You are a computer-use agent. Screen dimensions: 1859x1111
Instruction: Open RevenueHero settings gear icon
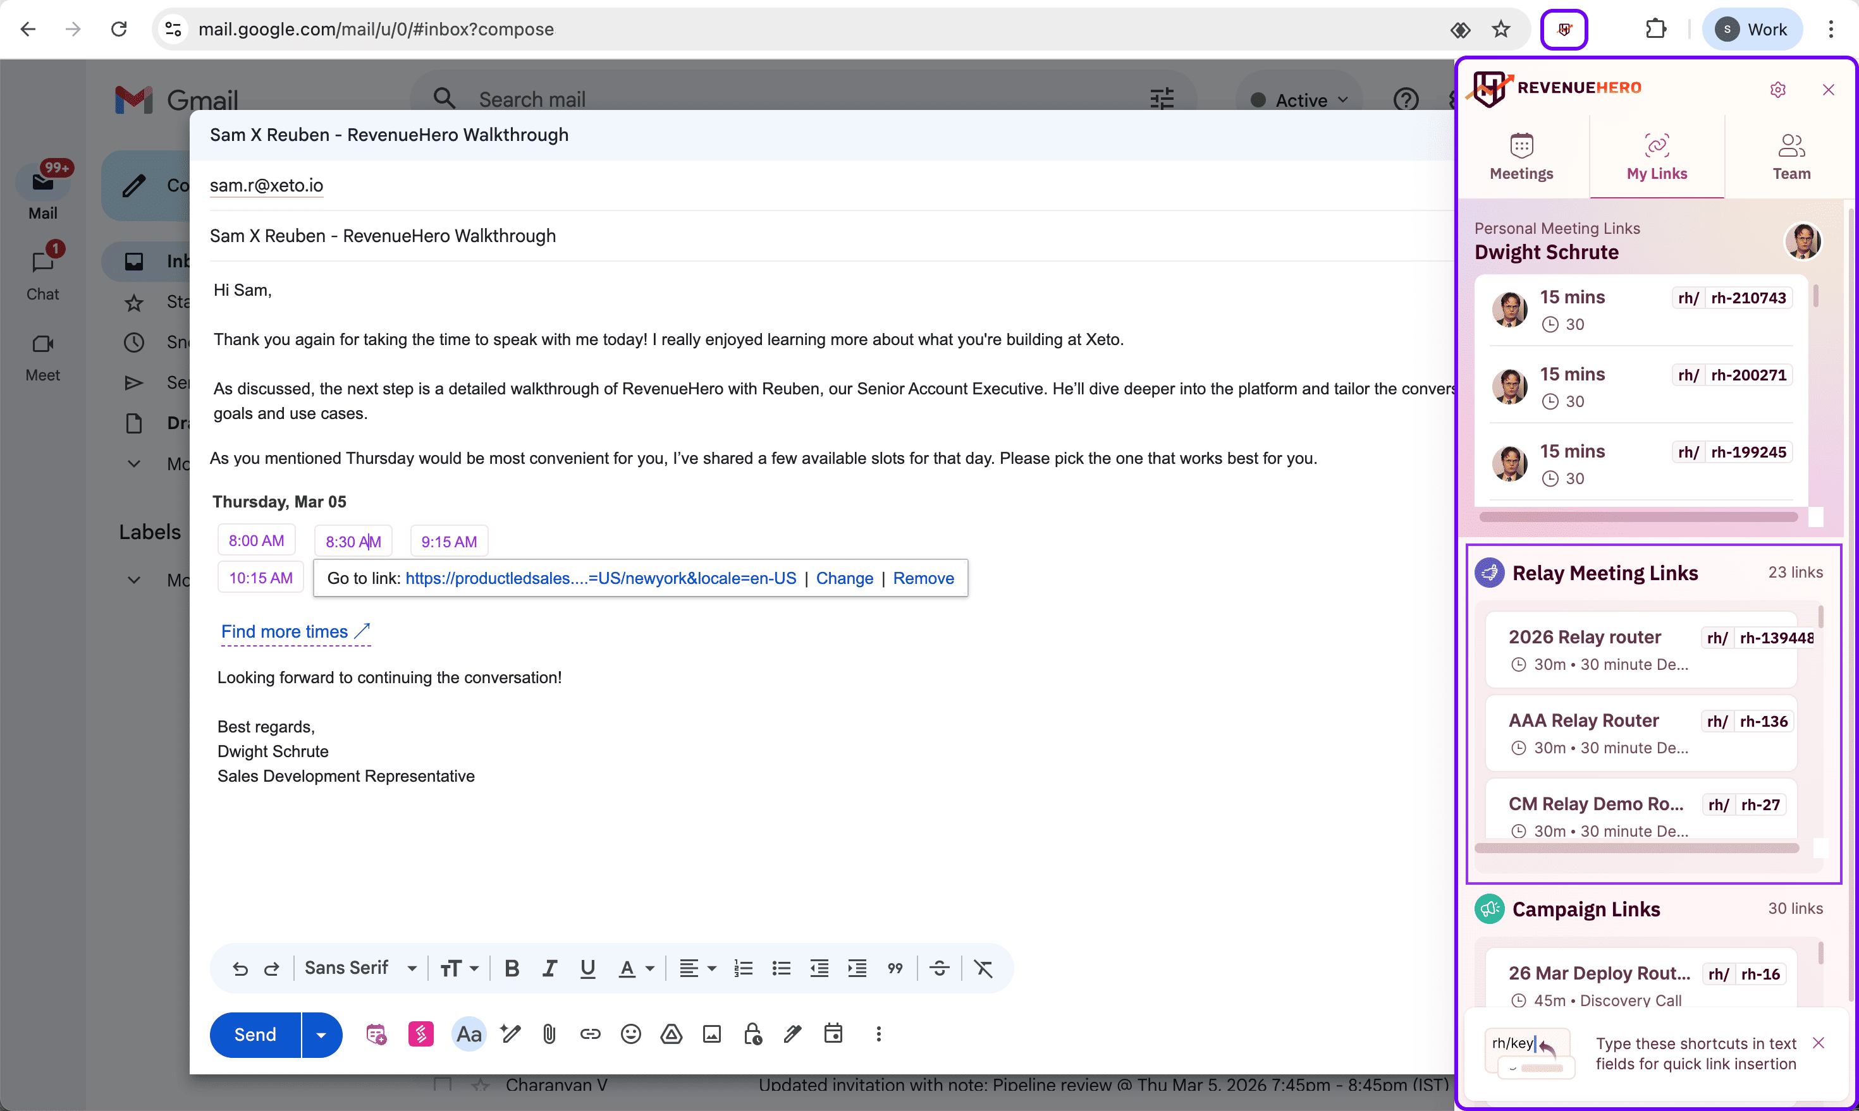(1778, 89)
